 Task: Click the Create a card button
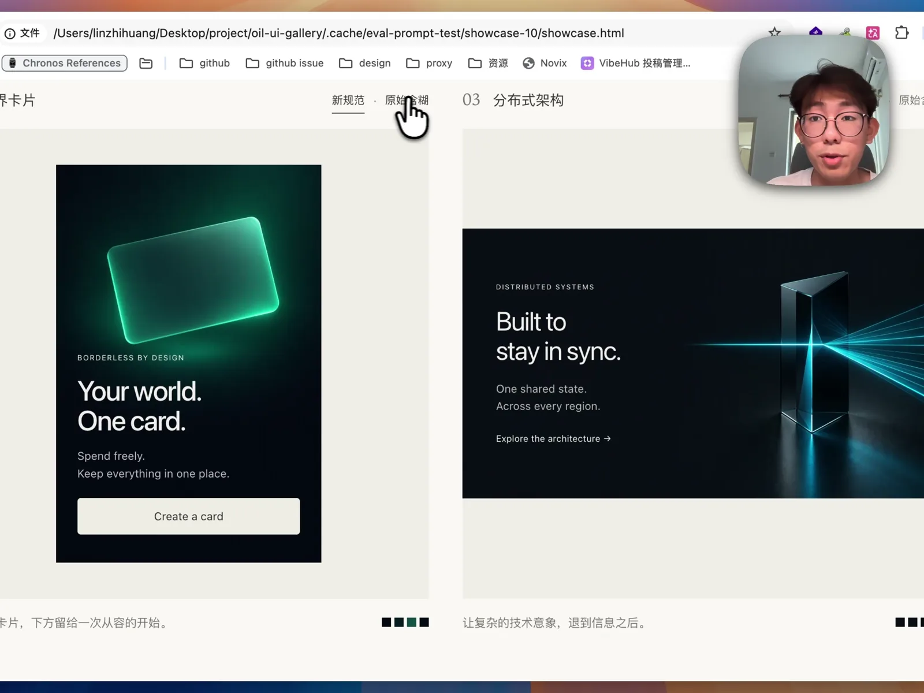188,516
